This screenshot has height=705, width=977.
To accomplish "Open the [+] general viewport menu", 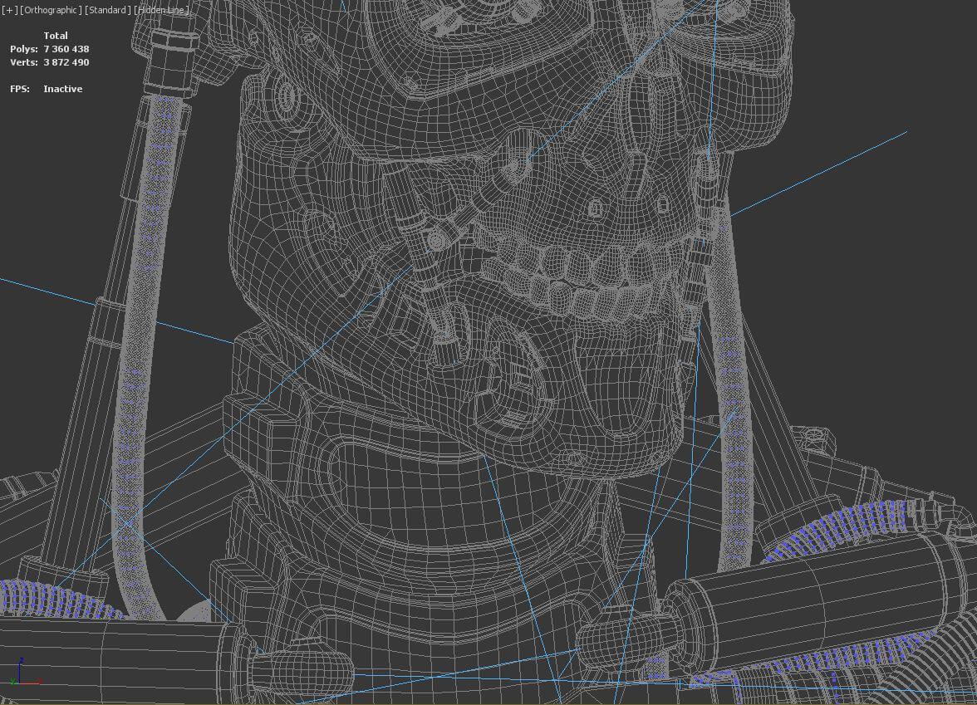I will [9, 10].
